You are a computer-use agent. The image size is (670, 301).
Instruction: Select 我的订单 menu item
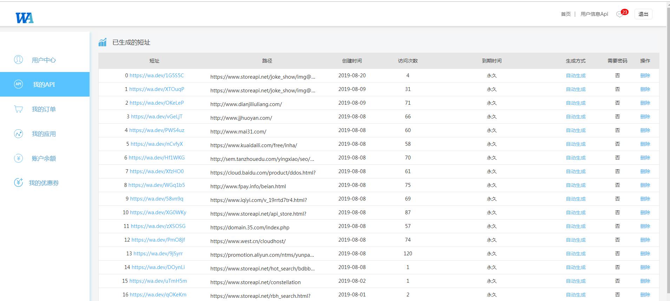(44, 109)
